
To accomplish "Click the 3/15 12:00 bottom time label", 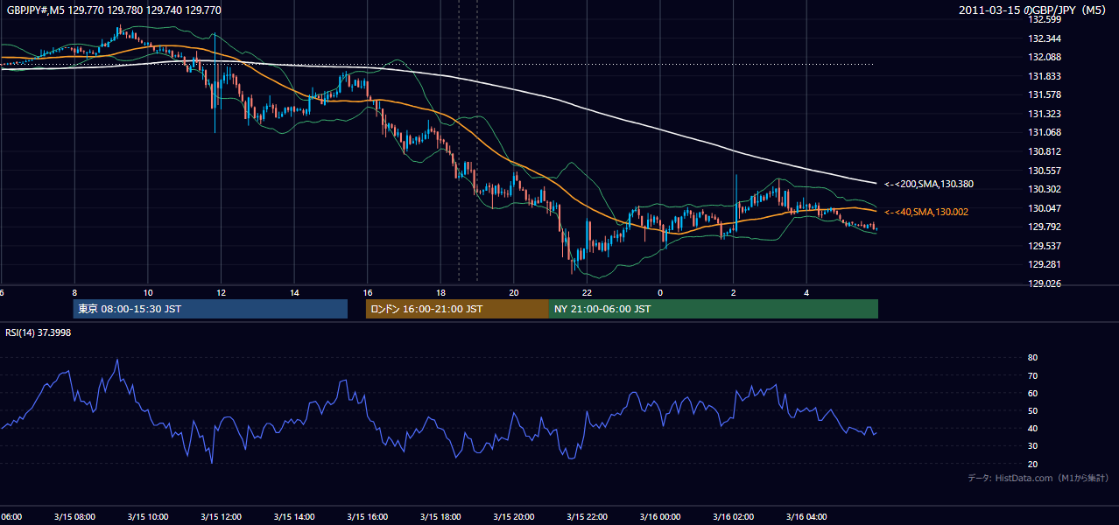I will (x=221, y=517).
